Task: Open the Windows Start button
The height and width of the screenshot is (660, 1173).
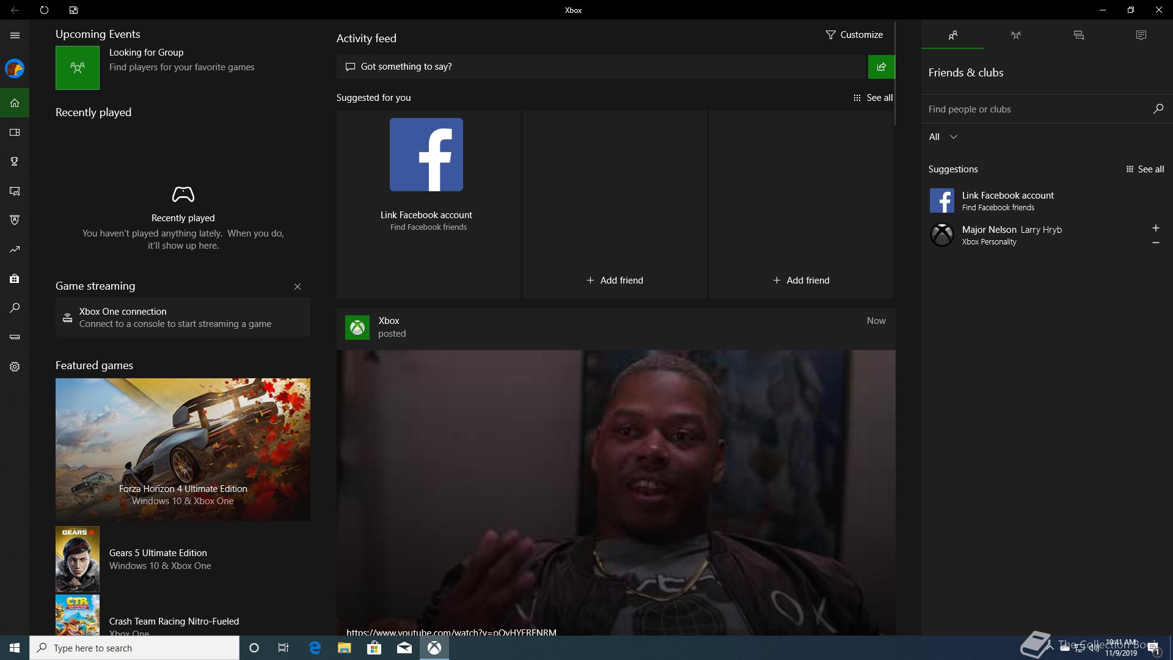Action: click(15, 648)
